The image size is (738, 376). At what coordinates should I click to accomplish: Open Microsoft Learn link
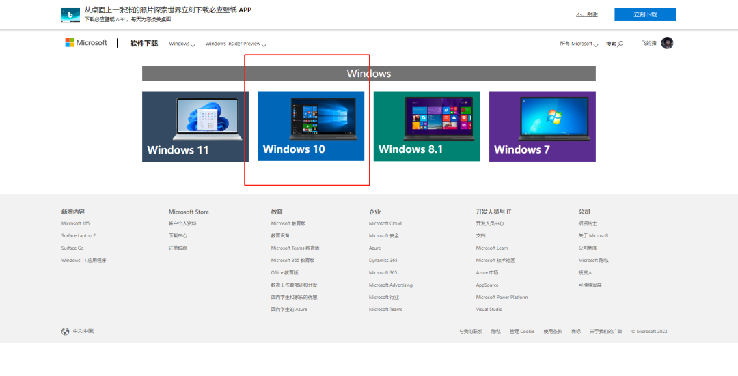(x=492, y=248)
